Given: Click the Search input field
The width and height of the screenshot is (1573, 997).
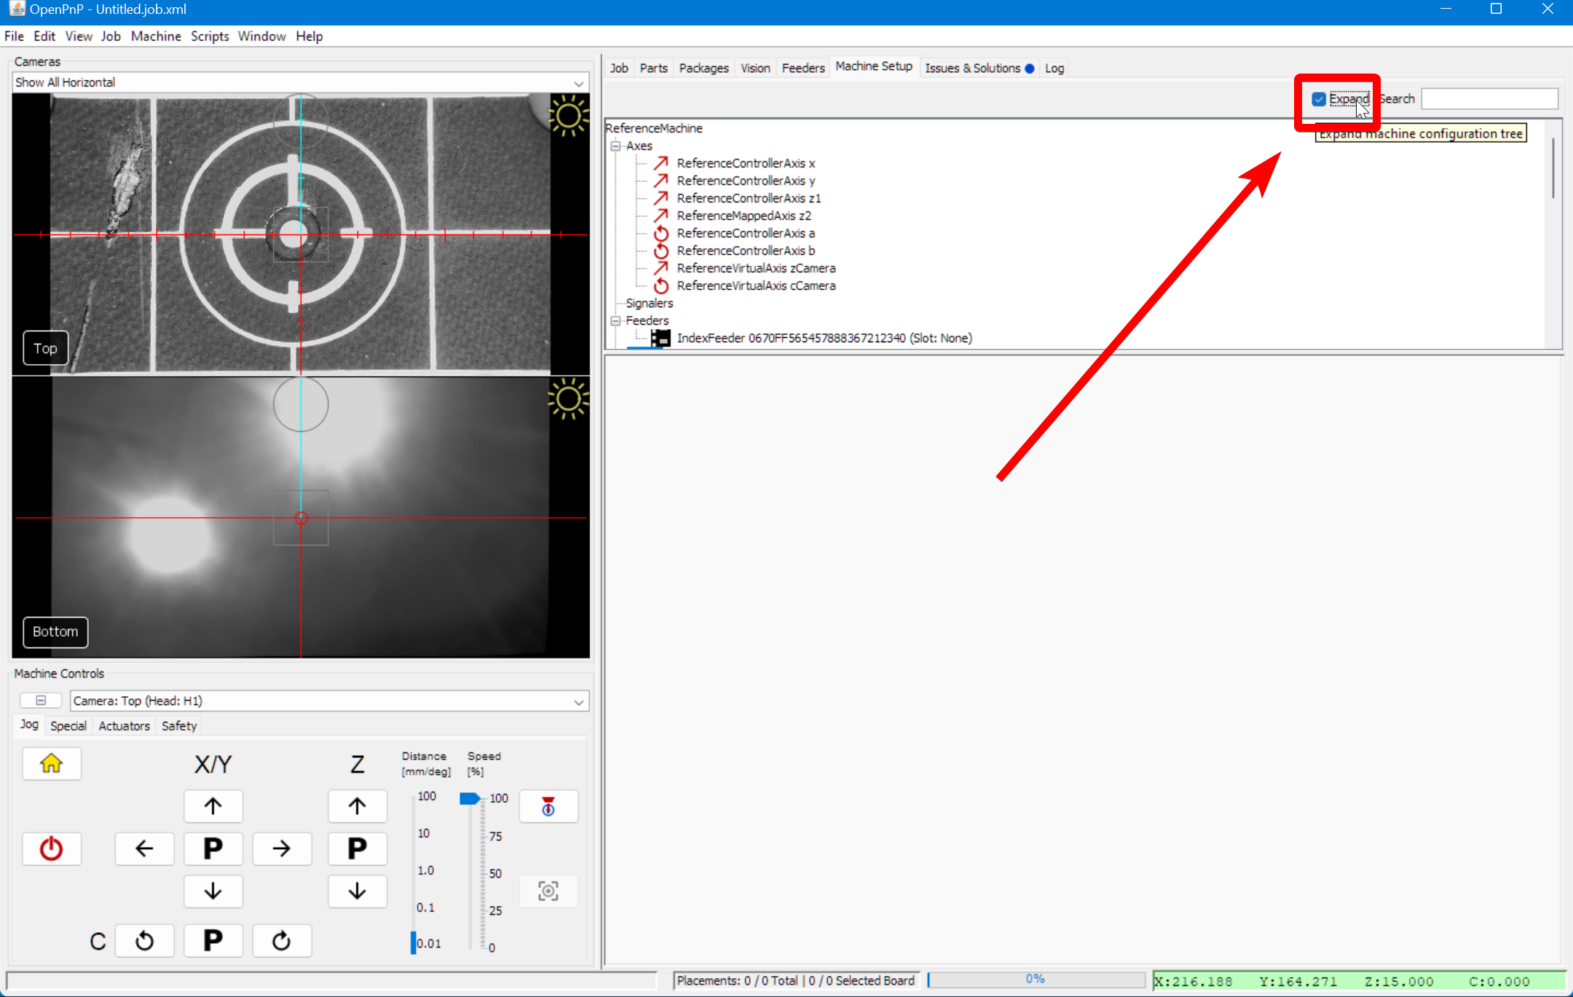Looking at the screenshot, I should (x=1489, y=99).
